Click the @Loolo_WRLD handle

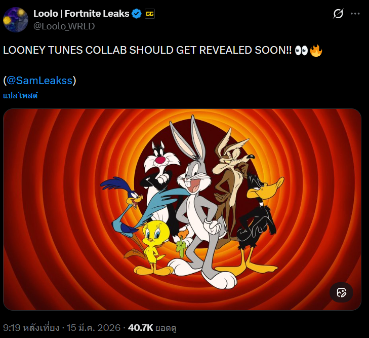click(x=64, y=26)
